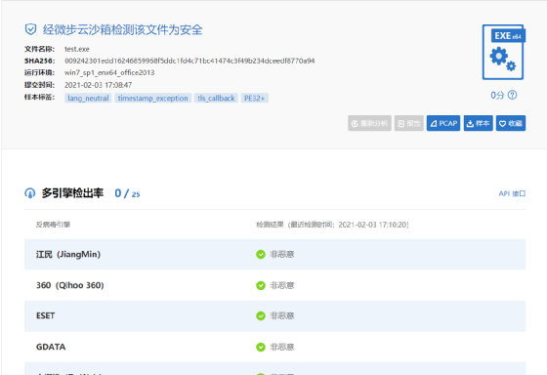Click the safe verdict headline text
The width and height of the screenshot is (547, 375).
coord(122,29)
